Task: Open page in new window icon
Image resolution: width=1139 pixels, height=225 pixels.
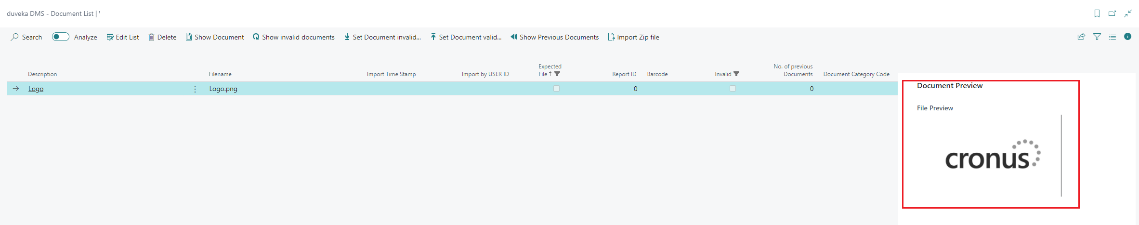Action: pyautogui.click(x=1112, y=13)
